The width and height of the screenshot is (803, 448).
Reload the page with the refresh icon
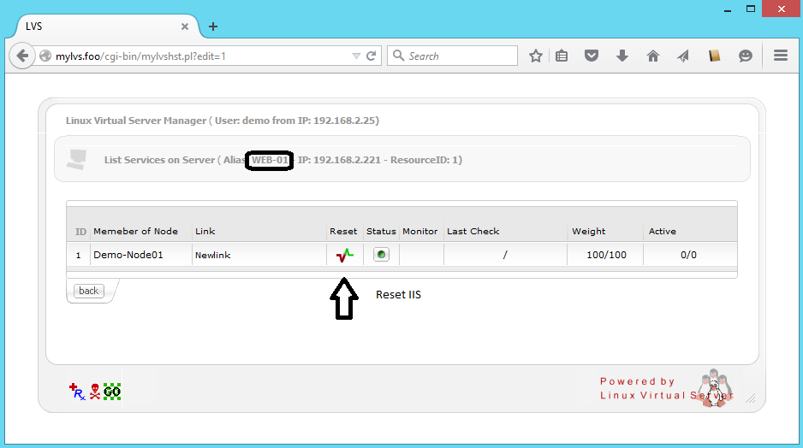coord(372,56)
